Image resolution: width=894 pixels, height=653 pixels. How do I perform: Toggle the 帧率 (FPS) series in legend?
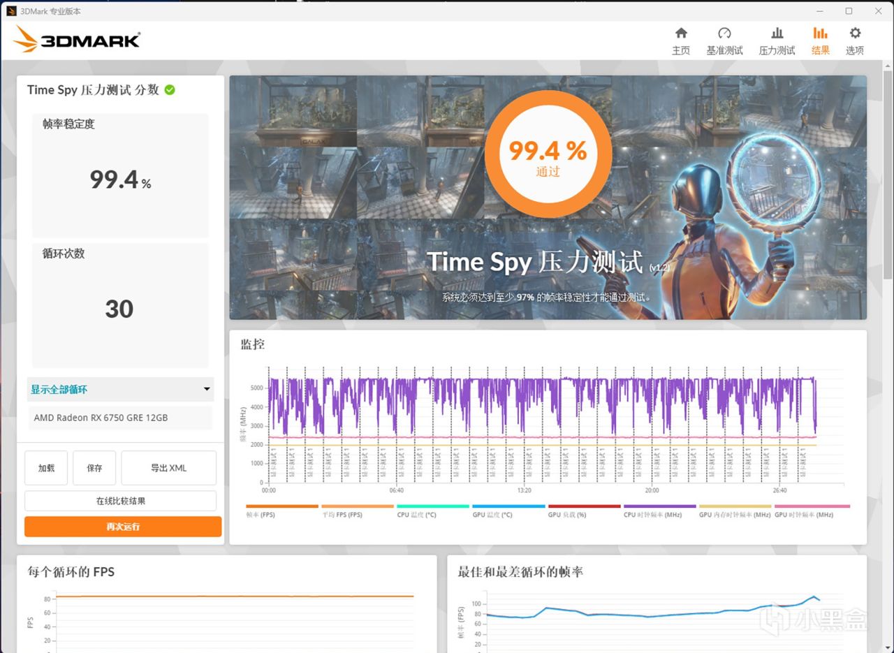coord(281,511)
